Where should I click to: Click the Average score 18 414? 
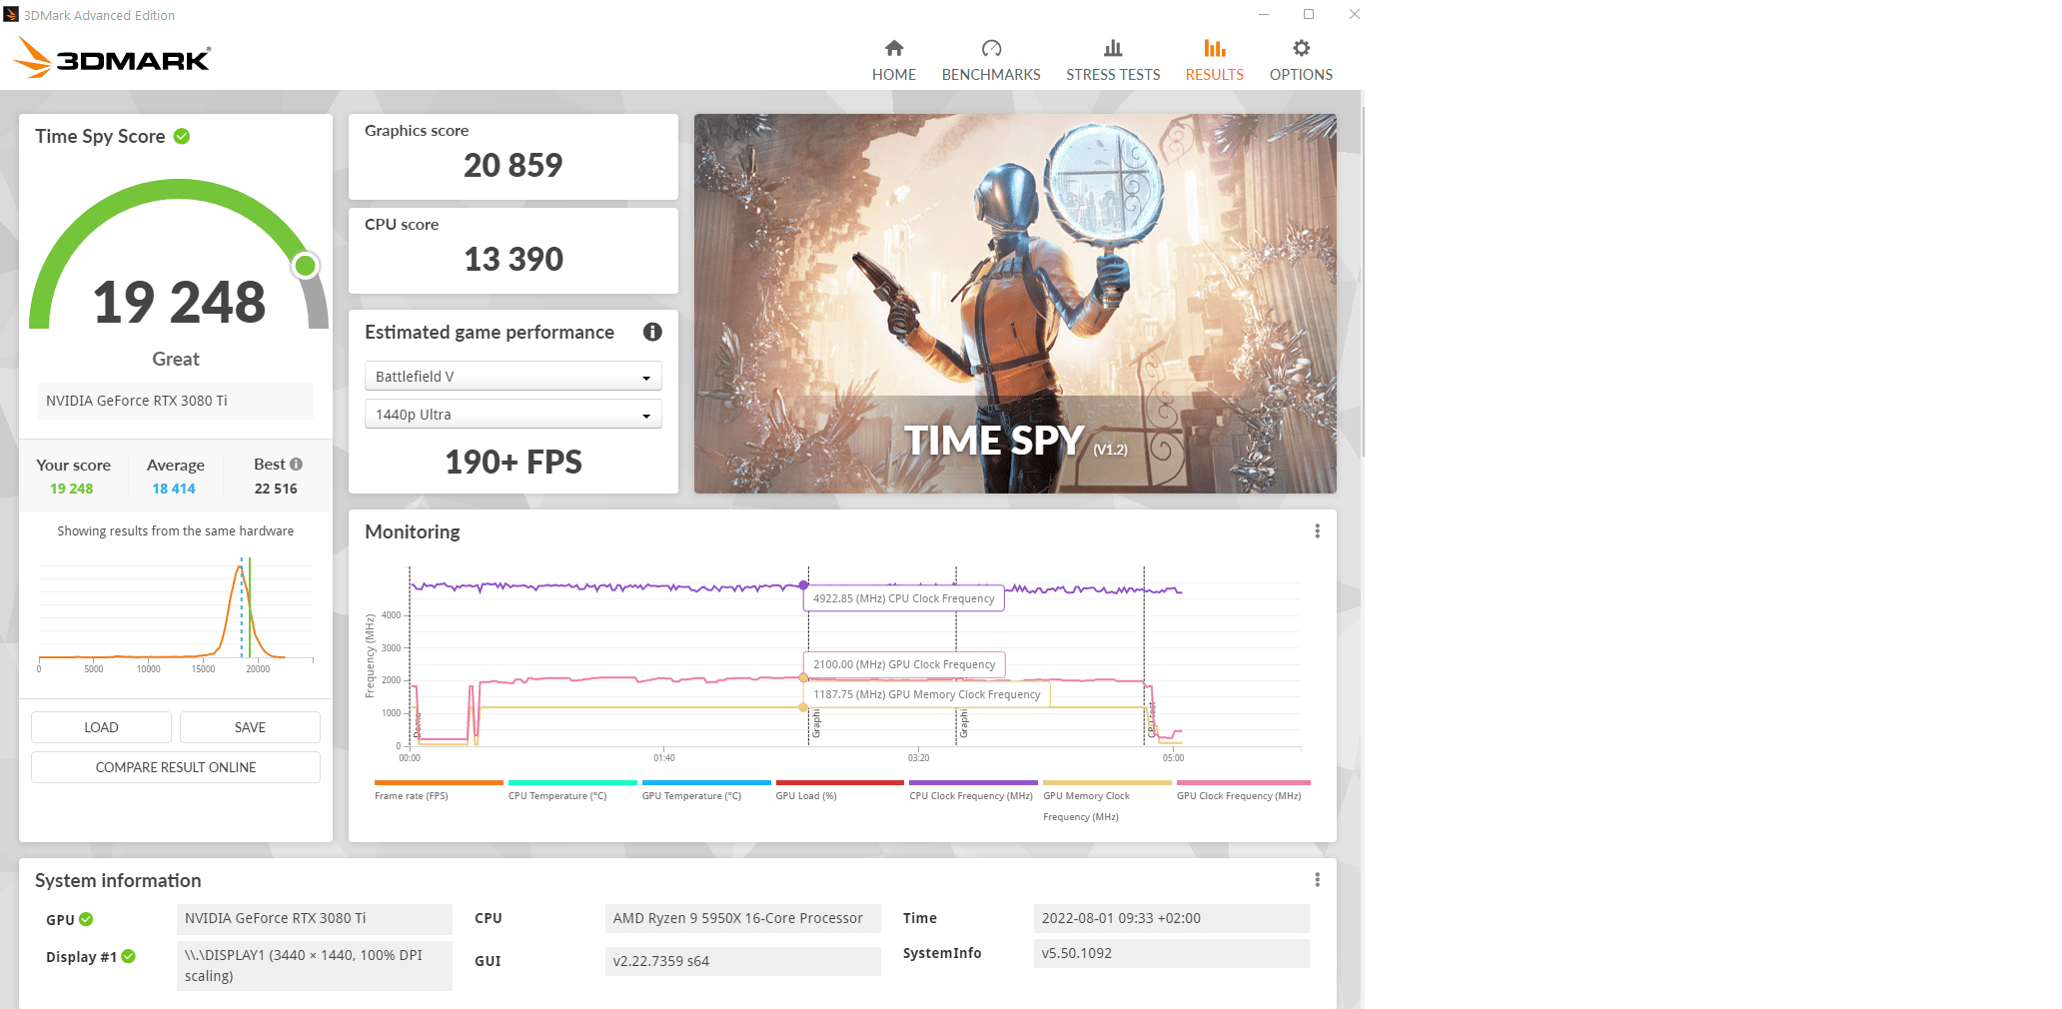tap(174, 489)
